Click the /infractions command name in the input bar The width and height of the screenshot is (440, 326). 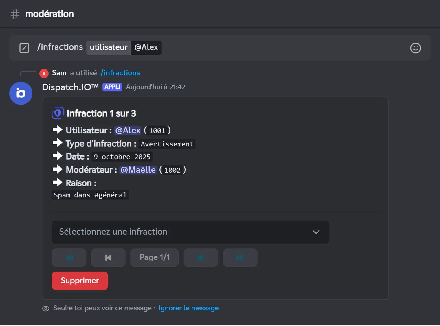60,47
